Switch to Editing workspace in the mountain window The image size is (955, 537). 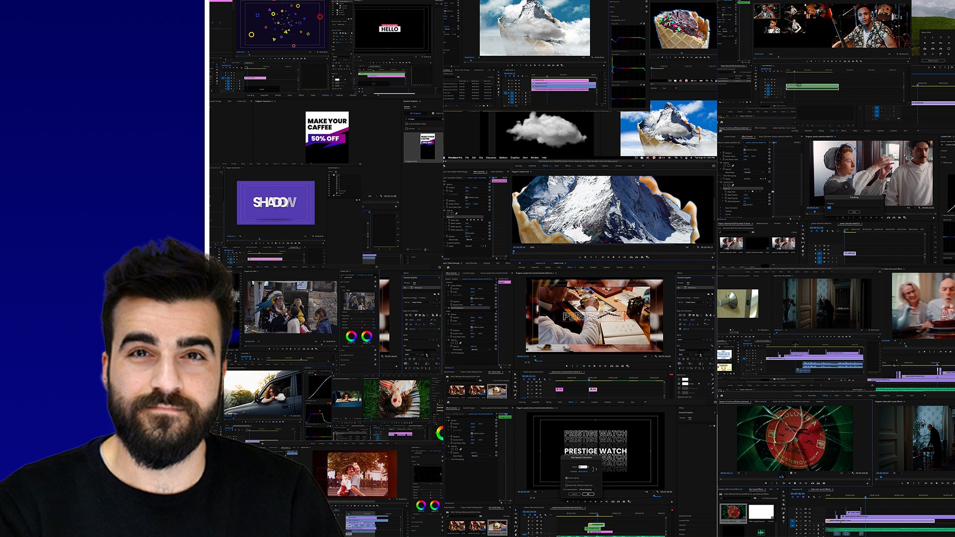(x=545, y=166)
